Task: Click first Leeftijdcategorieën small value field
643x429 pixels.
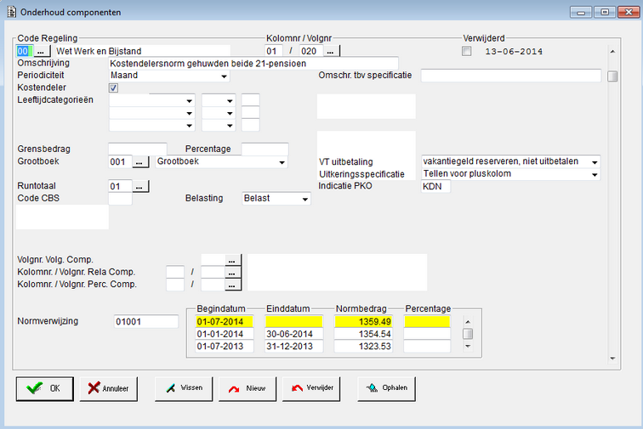Action: point(251,100)
